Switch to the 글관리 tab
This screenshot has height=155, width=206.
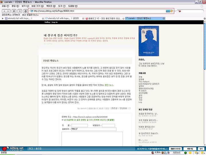pos(64,19)
